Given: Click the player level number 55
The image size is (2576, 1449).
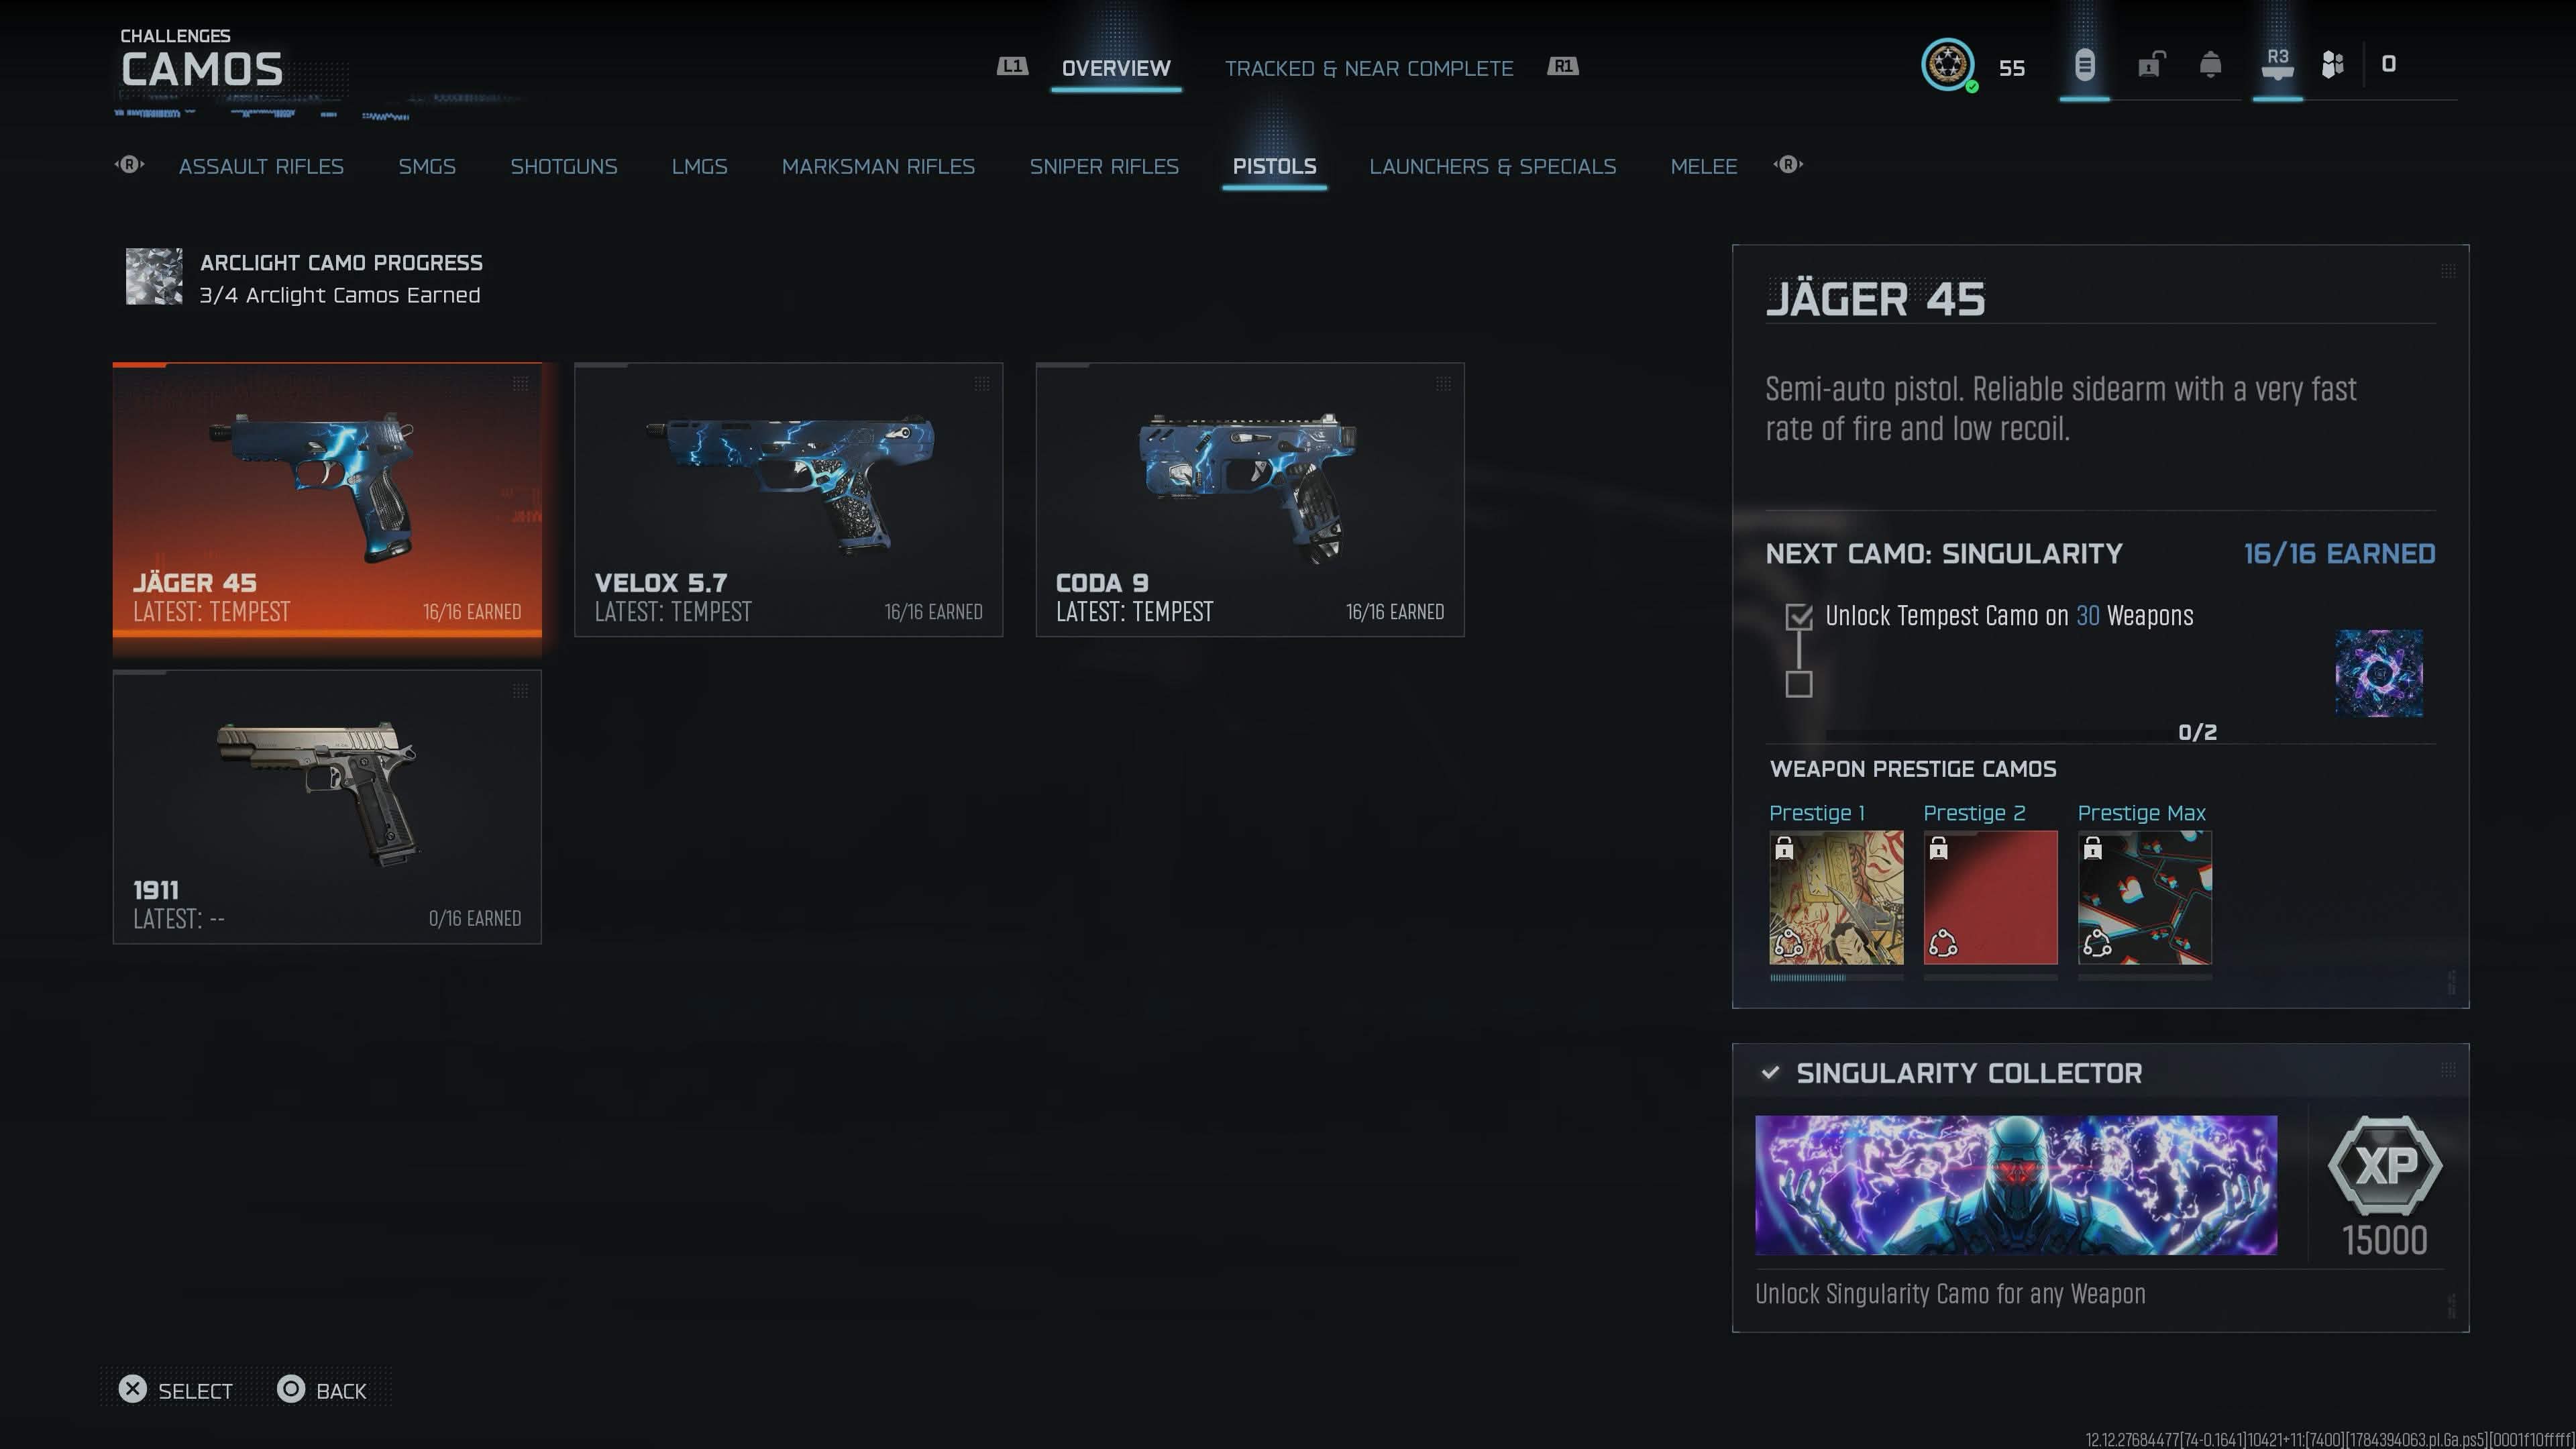Looking at the screenshot, I should pyautogui.click(x=2011, y=68).
